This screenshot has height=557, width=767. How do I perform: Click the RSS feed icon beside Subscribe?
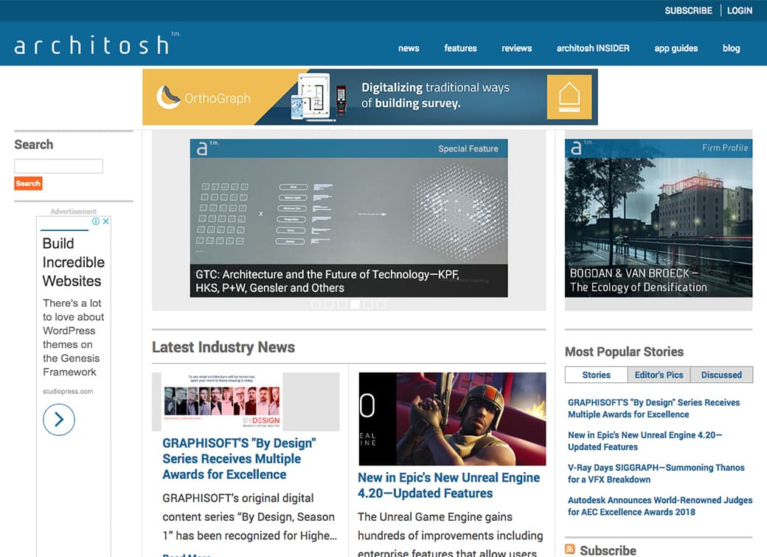(570, 549)
